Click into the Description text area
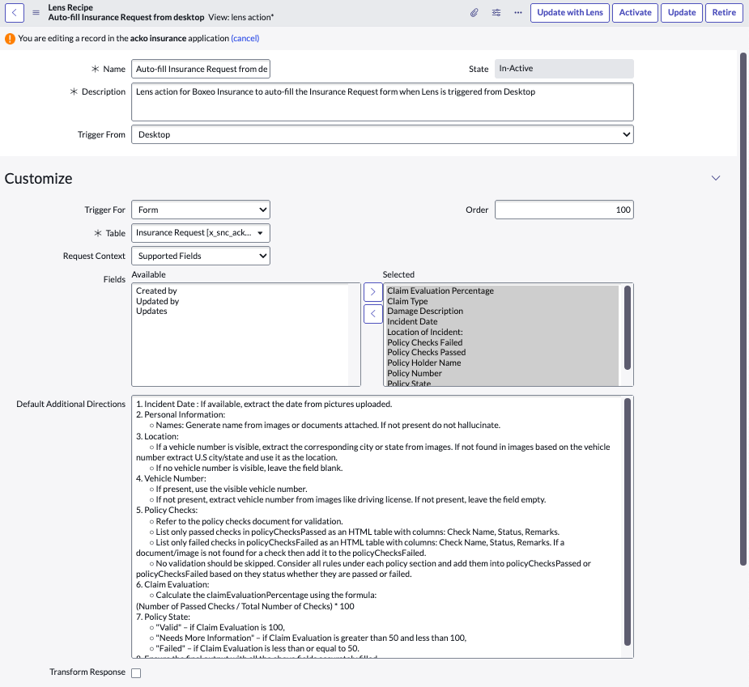 tap(383, 102)
